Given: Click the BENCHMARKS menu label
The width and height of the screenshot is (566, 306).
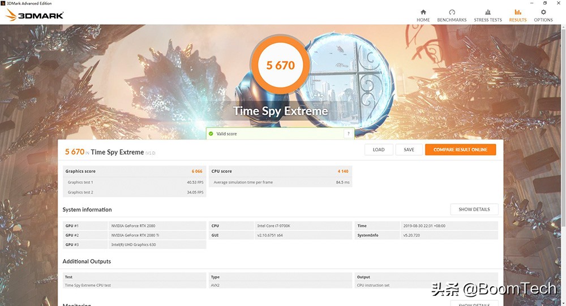Looking at the screenshot, I should click(452, 20).
